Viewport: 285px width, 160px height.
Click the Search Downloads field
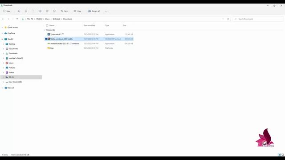(258, 19)
